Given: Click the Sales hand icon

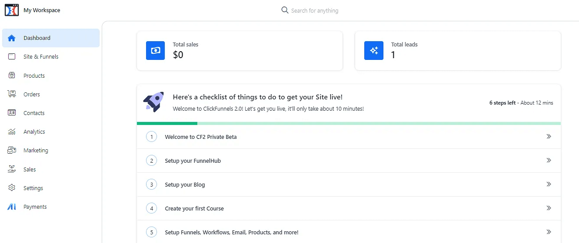Looking at the screenshot, I should [x=12, y=169].
